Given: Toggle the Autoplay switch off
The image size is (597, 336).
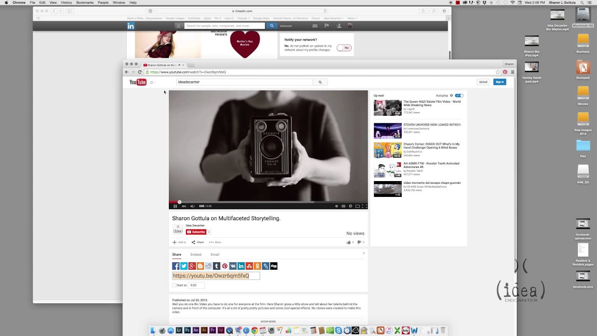Looking at the screenshot, I should (459, 95).
